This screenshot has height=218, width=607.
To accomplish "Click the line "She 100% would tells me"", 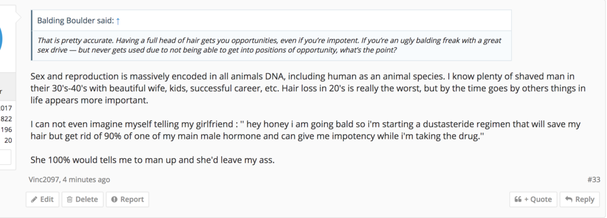I will click(152, 160).
